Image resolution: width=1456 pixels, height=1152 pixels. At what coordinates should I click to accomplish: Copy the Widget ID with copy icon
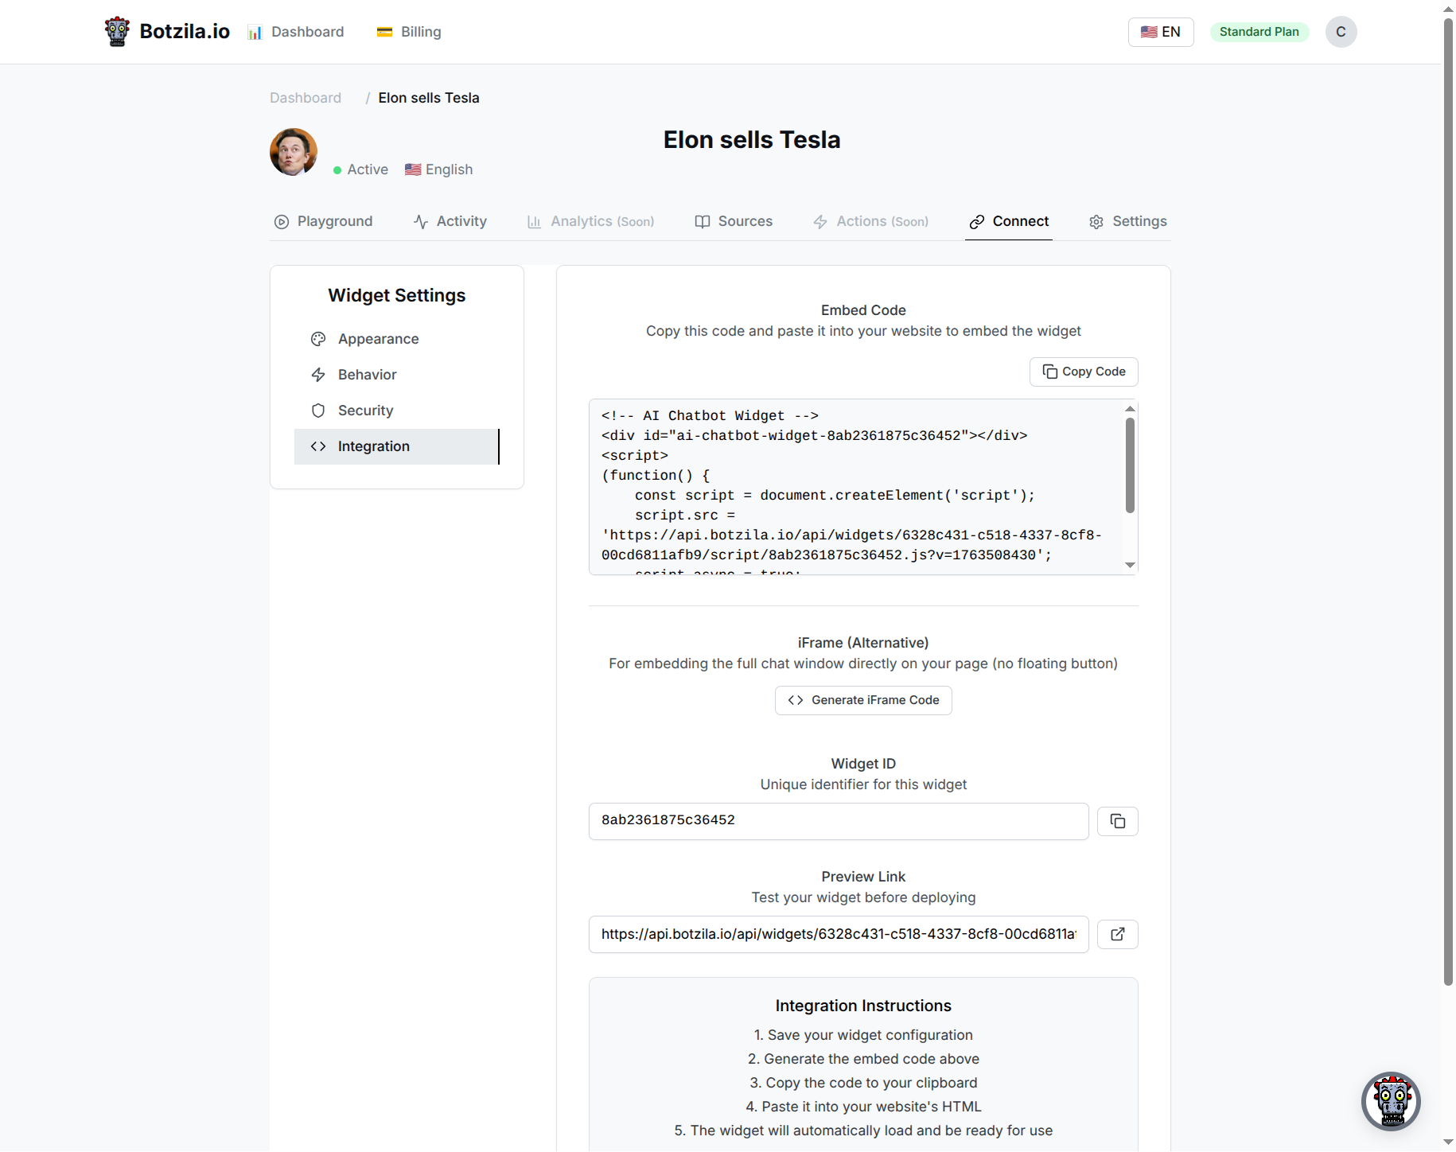[1118, 821]
